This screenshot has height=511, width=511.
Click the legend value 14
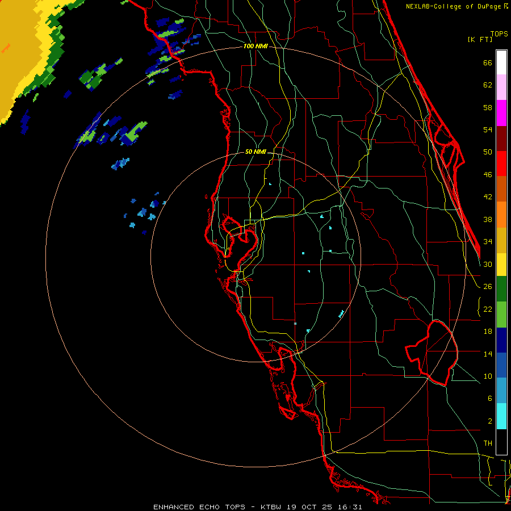click(488, 354)
